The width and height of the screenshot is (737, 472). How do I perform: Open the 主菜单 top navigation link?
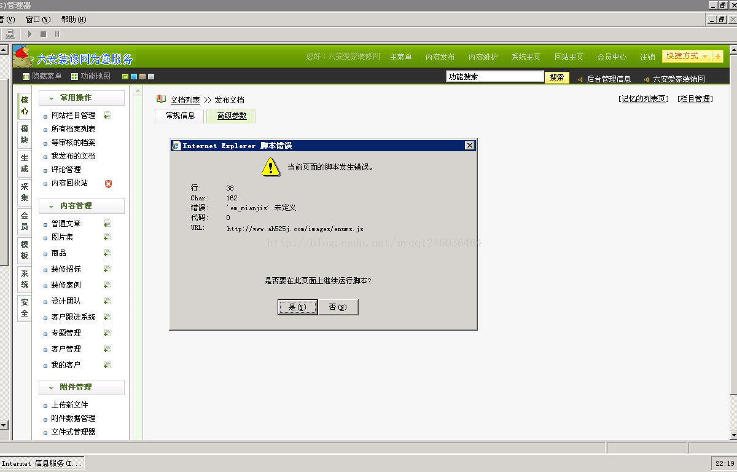pyautogui.click(x=400, y=57)
